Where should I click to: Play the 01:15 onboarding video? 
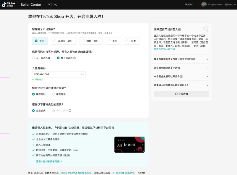point(129,145)
